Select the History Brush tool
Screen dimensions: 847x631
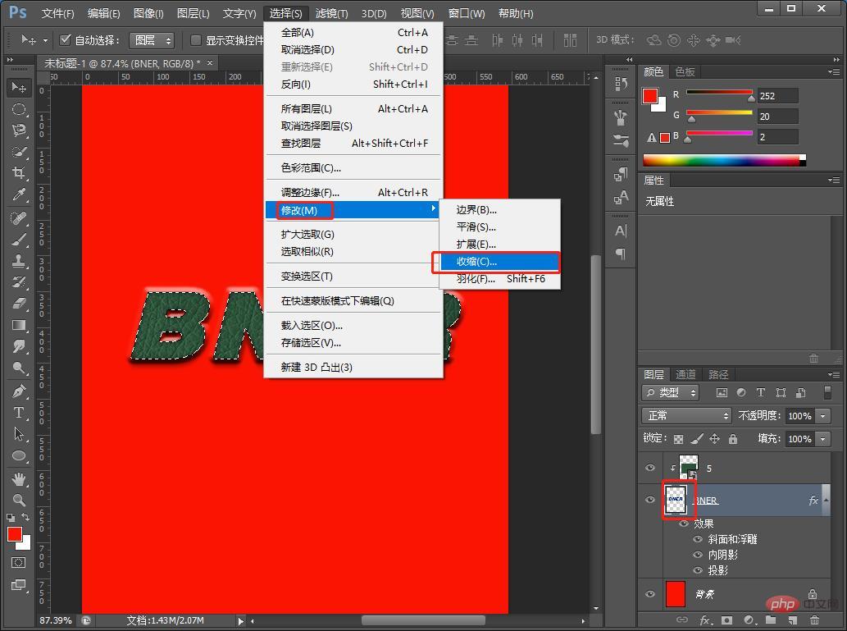coord(19,281)
